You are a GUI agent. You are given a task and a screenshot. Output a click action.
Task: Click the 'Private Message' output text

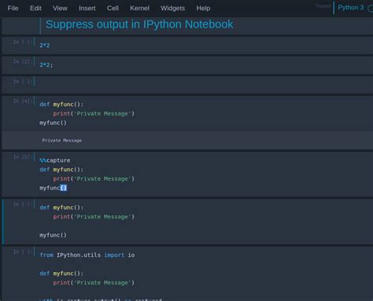point(62,141)
